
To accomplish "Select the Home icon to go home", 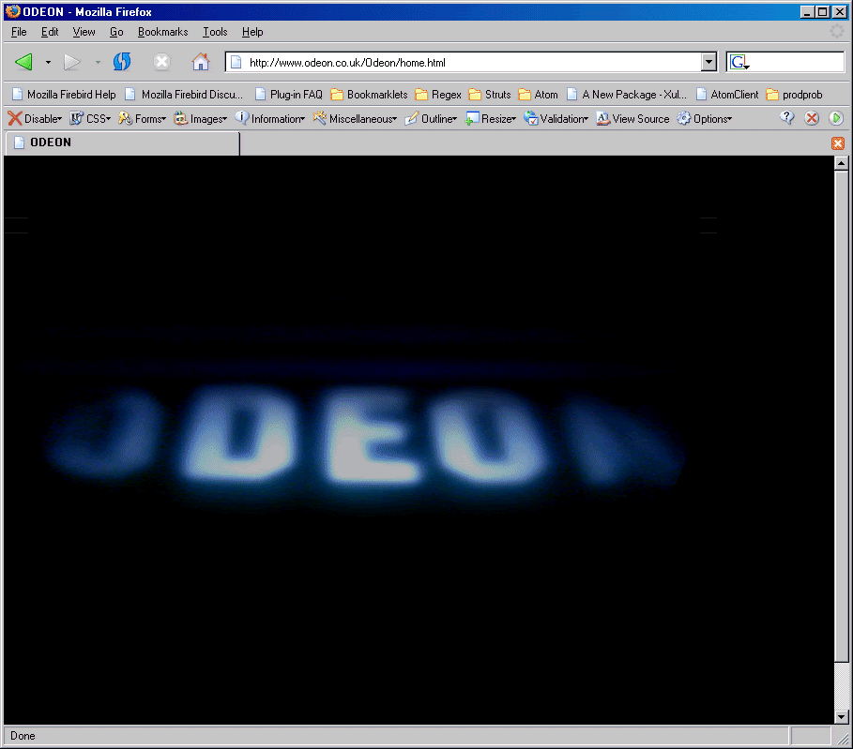I will click(201, 62).
